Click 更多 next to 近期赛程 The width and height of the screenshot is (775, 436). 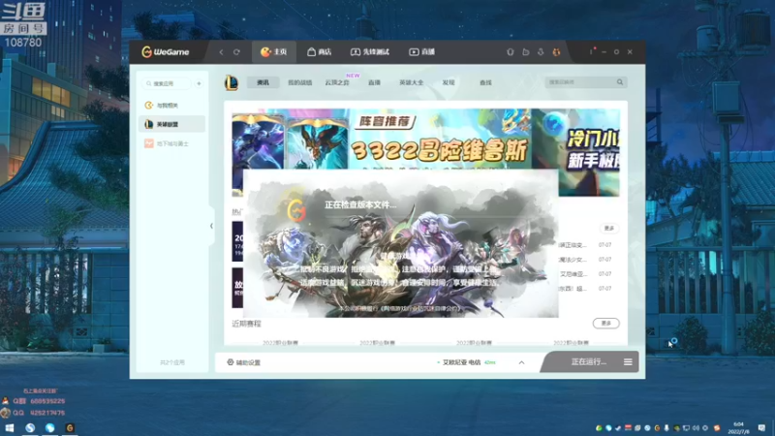coord(606,324)
